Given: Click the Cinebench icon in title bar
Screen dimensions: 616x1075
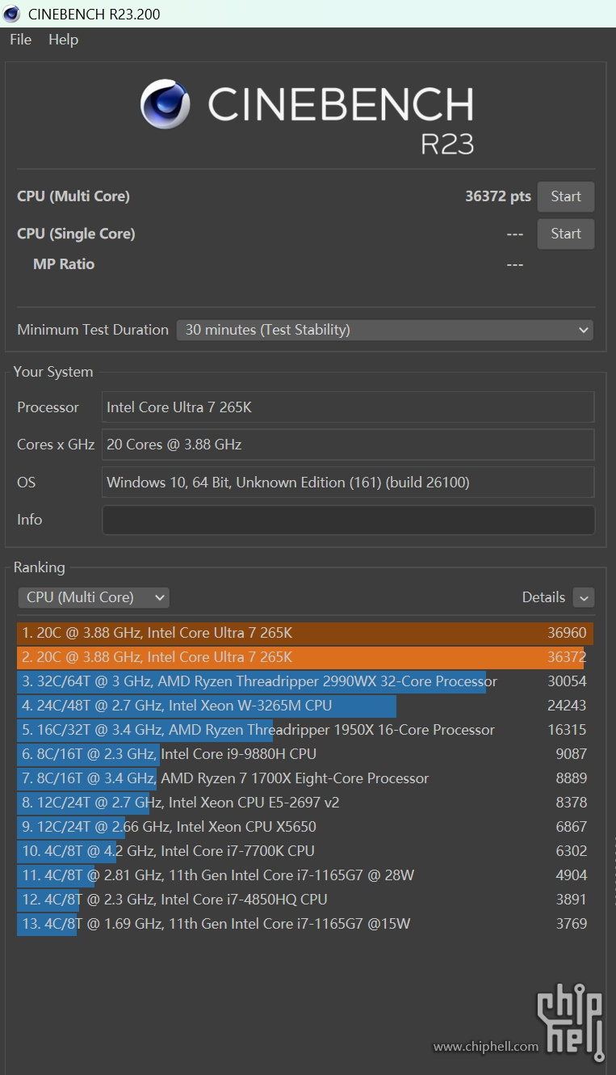Looking at the screenshot, I should [12, 14].
